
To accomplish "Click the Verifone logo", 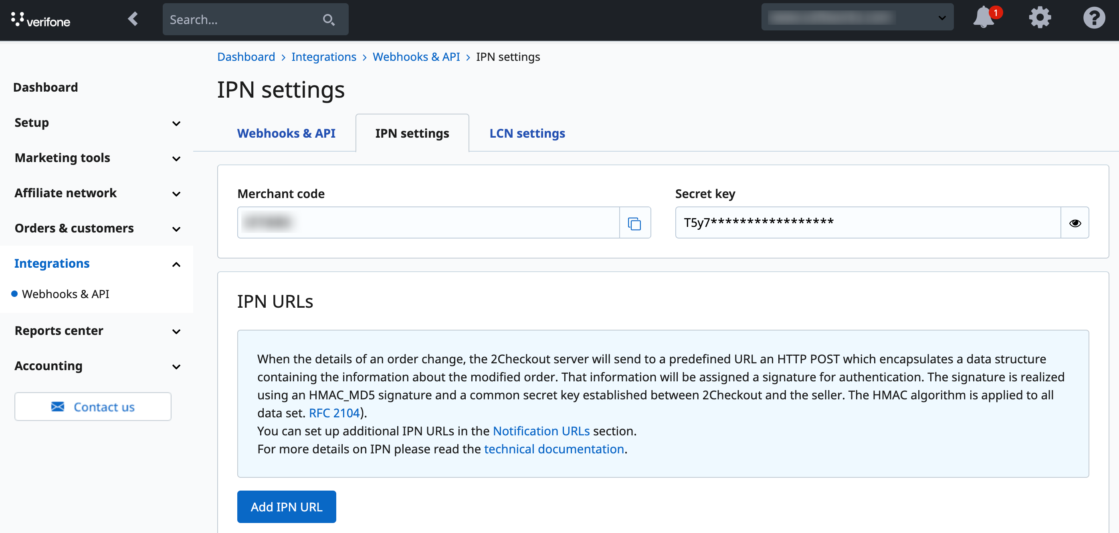I will pos(40,20).
